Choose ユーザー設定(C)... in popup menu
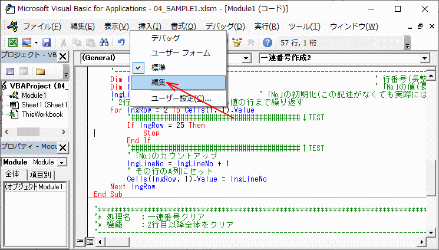The width and height of the screenshot is (439, 250). (x=179, y=98)
